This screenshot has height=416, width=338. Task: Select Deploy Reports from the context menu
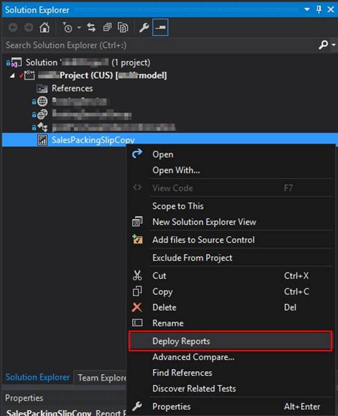(x=181, y=341)
